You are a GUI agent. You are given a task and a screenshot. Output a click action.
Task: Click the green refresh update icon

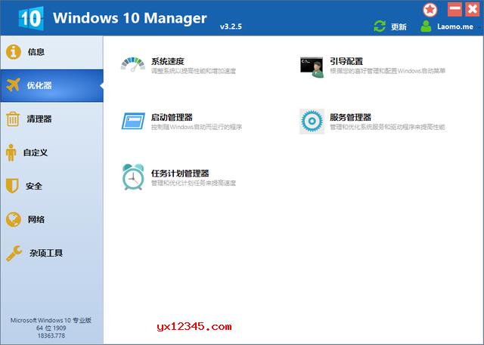[x=380, y=26]
